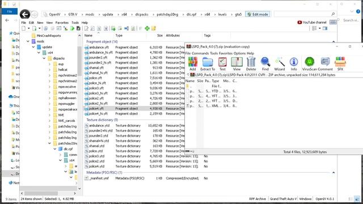Open Edit menu in OpenIV
This screenshot has height=204, width=363.
[31, 23]
